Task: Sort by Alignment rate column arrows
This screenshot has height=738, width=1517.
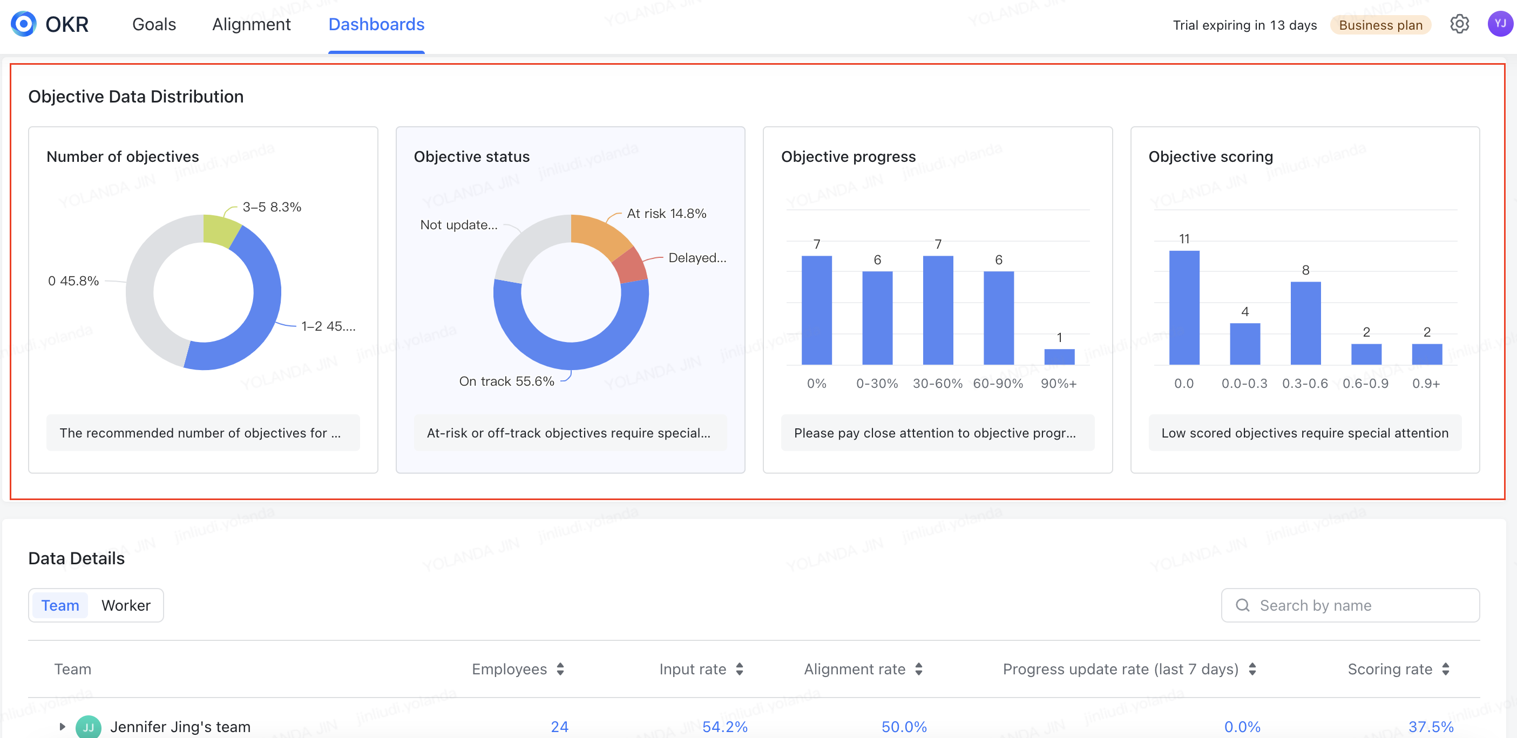Action: [x=919, y=669]
